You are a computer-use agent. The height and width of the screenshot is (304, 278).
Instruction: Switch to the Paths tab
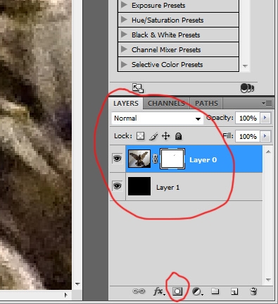[206, 103]
